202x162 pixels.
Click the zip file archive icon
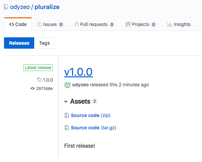pos(66,115)
